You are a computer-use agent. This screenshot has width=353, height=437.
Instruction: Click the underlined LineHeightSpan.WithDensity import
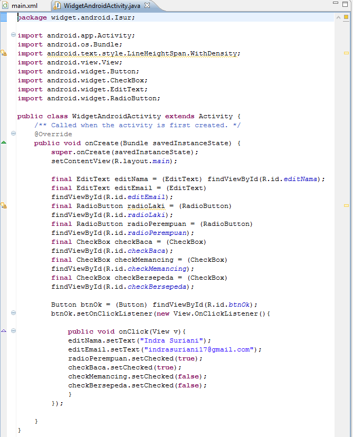142,53
